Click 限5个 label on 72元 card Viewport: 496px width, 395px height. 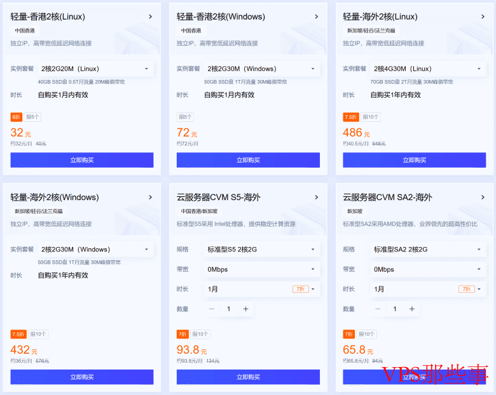(186, 117)
